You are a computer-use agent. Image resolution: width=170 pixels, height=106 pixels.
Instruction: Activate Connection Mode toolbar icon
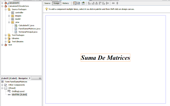[x=79, y=3]
